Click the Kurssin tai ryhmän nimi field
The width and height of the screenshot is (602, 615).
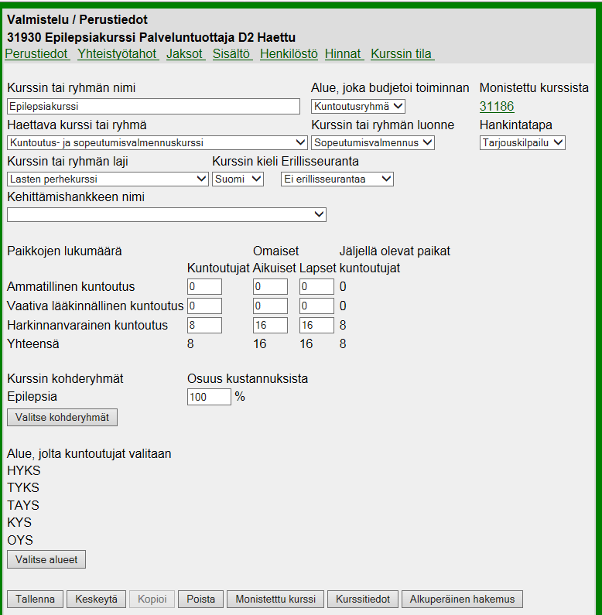click(153, 106)
